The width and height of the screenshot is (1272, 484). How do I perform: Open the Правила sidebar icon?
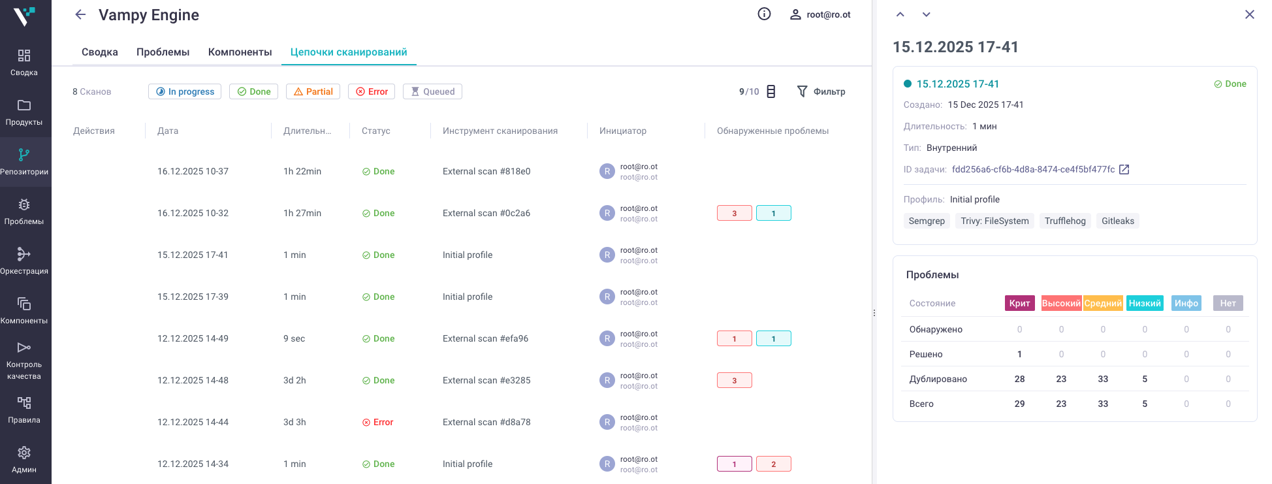coord(24,410)
